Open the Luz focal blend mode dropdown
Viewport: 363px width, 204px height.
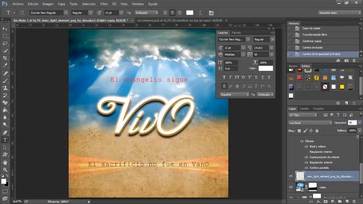[310, 123]
